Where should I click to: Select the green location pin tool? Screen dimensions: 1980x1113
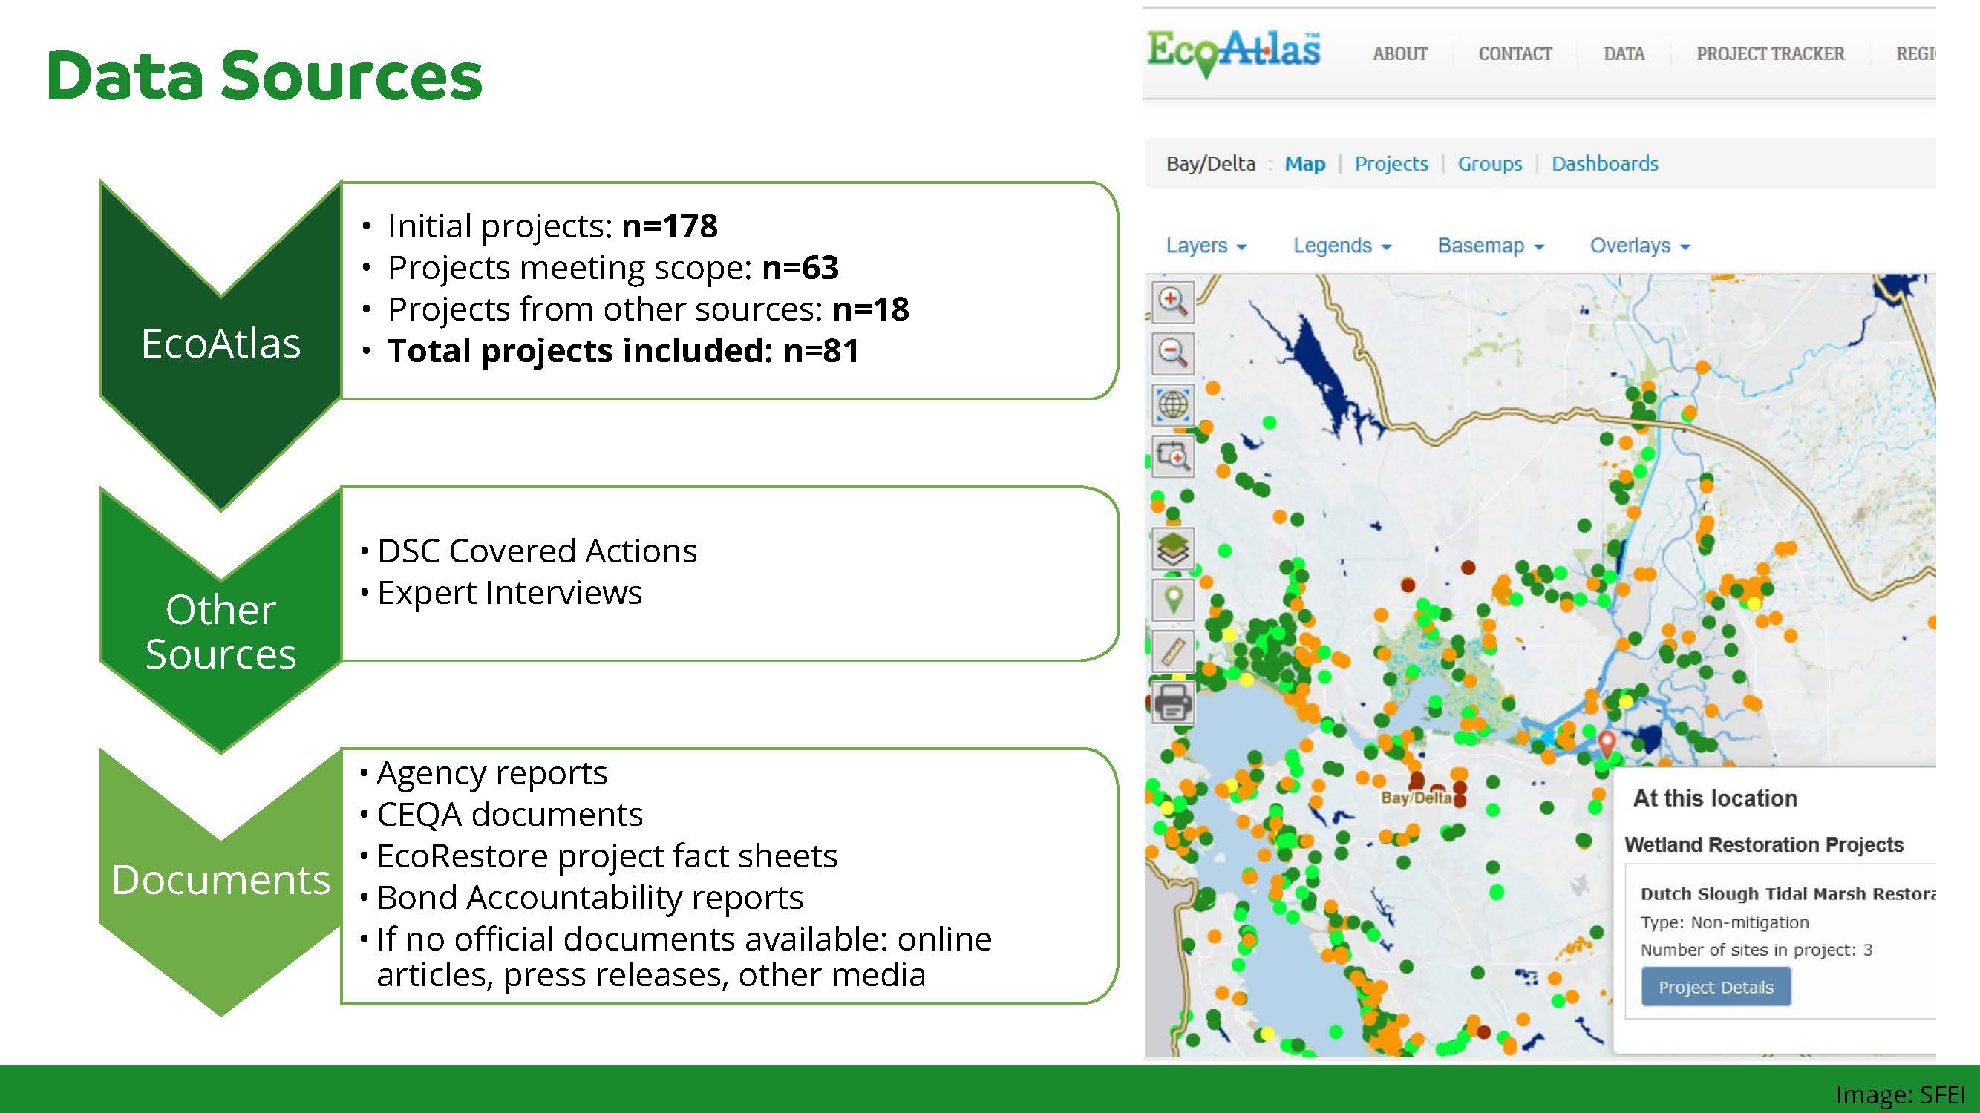tap(1172, 600)
